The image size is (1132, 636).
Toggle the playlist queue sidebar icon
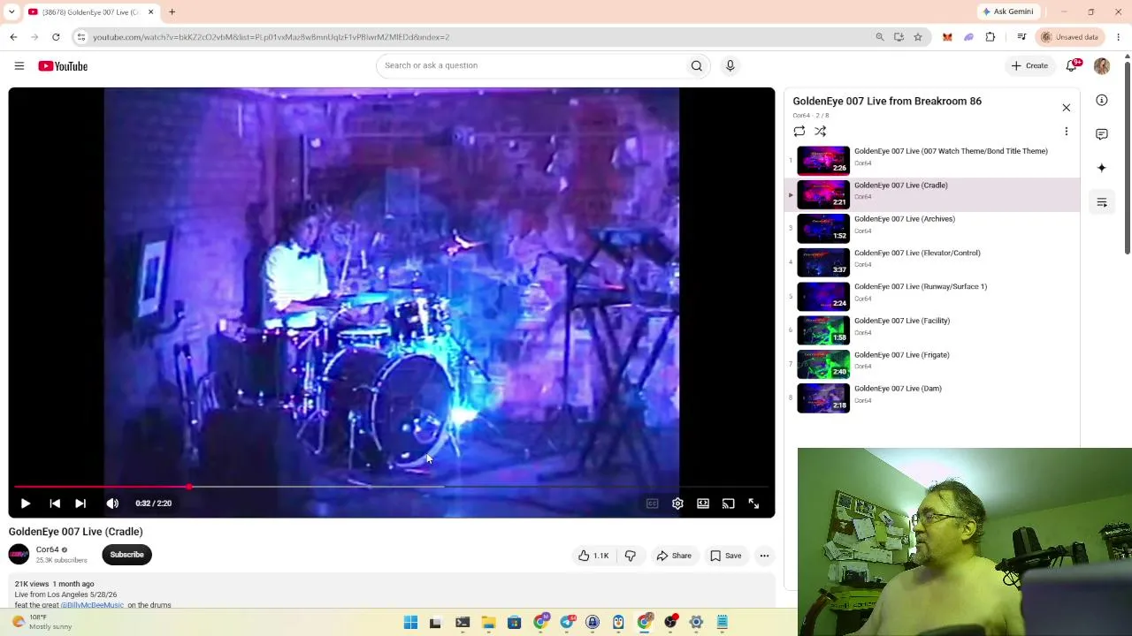pos(1102,202)
